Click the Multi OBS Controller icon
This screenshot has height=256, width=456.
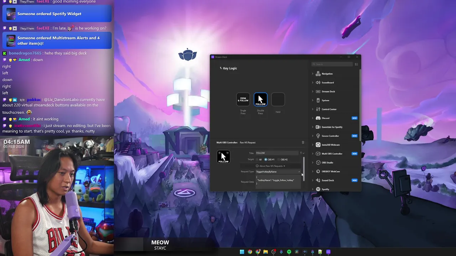[x=318, y=154]
